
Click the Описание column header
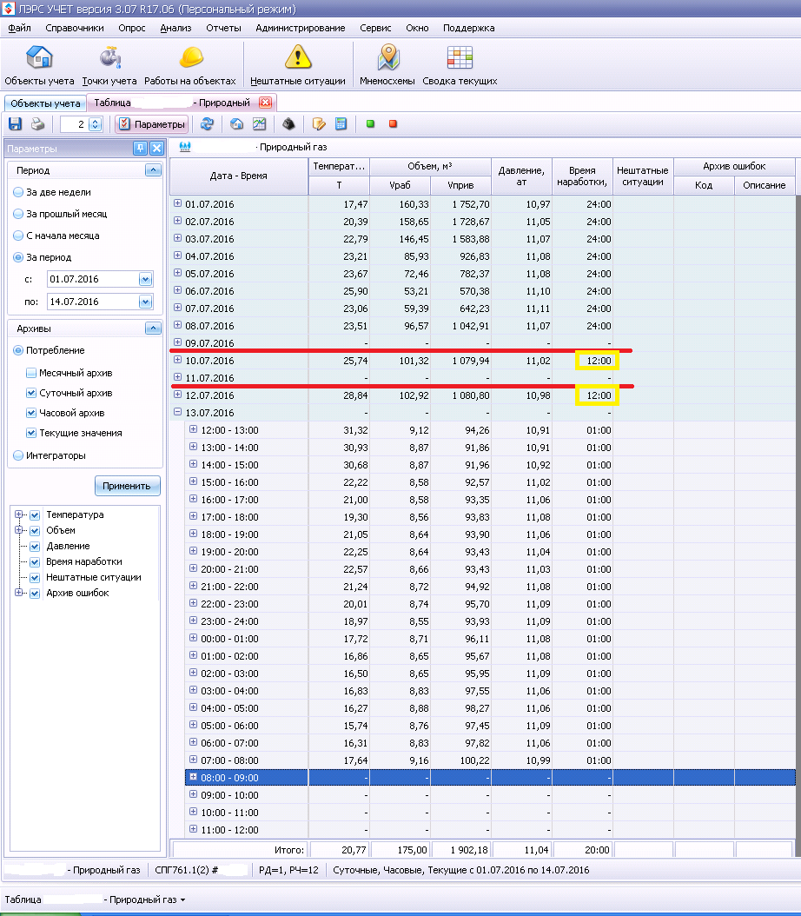click(765, 185)
